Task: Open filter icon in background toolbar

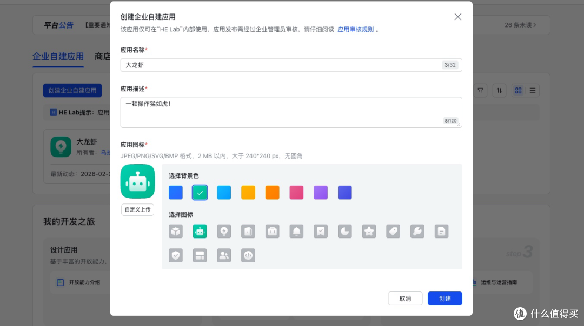Action: pyautogui.click(x=481, y=90)
